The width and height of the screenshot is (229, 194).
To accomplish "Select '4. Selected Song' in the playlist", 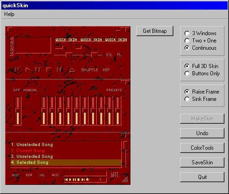I will pos(66,163).
